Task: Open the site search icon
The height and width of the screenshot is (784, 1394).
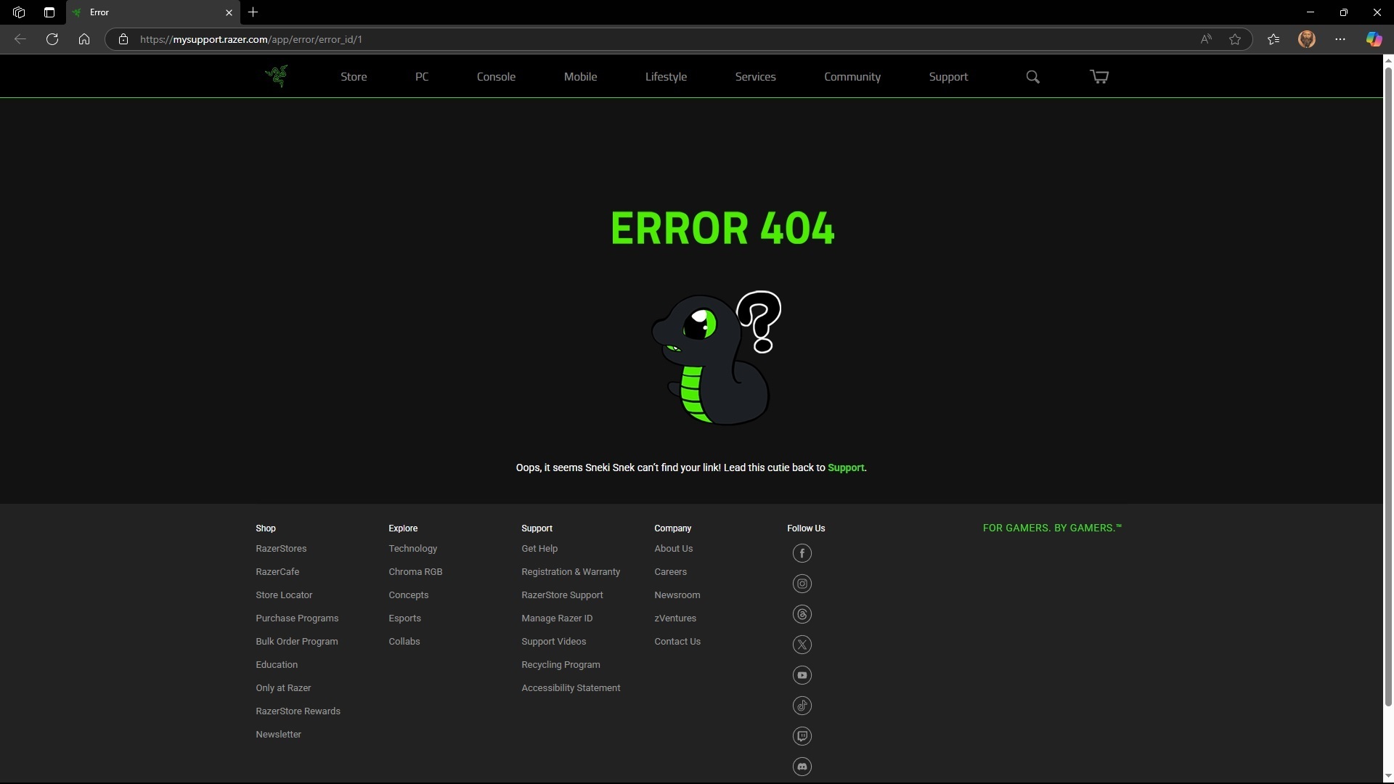Action: (x=1032, y=77)
